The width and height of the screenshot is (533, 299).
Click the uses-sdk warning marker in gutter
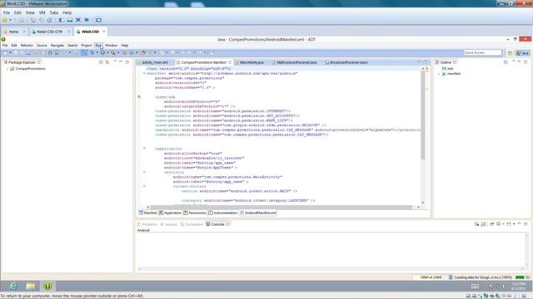139,97
